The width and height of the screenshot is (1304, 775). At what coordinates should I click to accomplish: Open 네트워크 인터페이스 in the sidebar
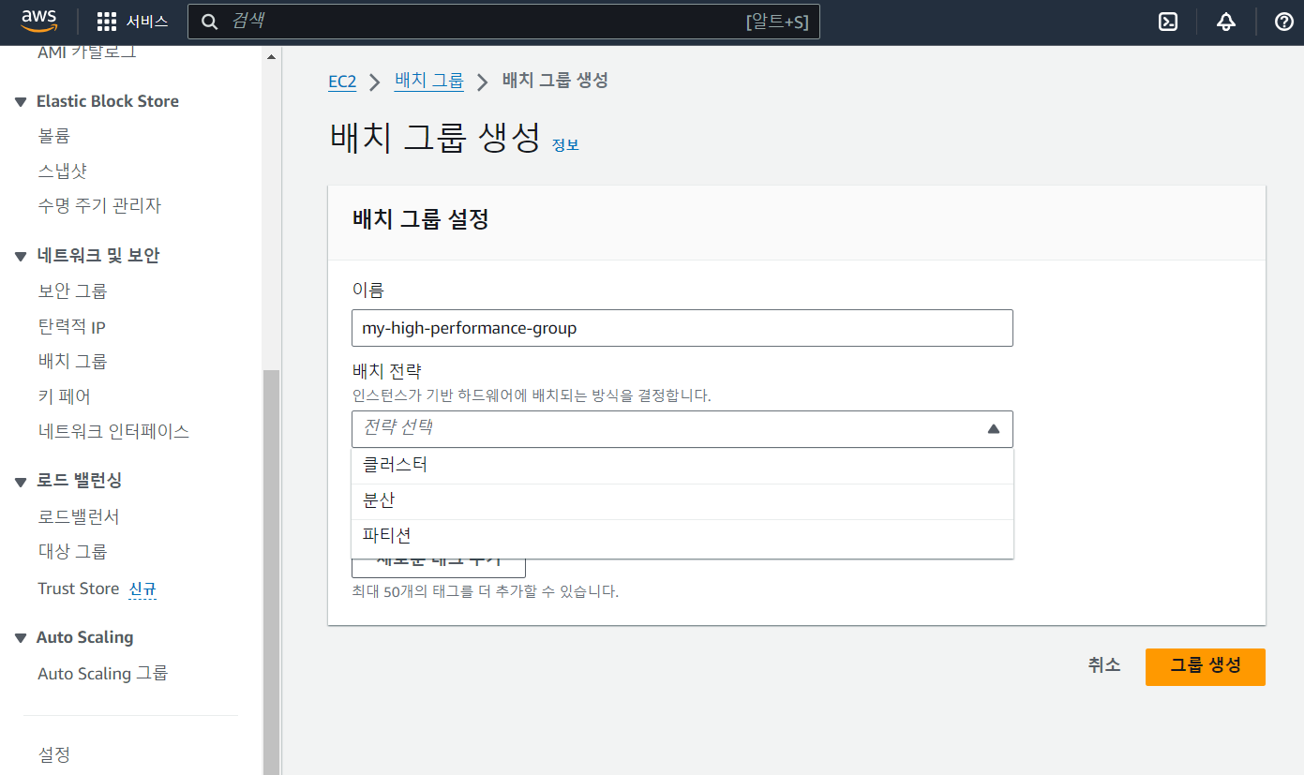113,431
